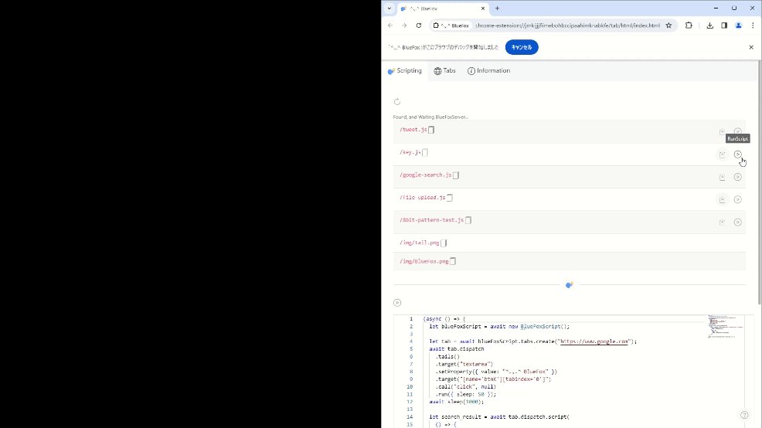Click the Google URL string in the code

pos(594,341)
